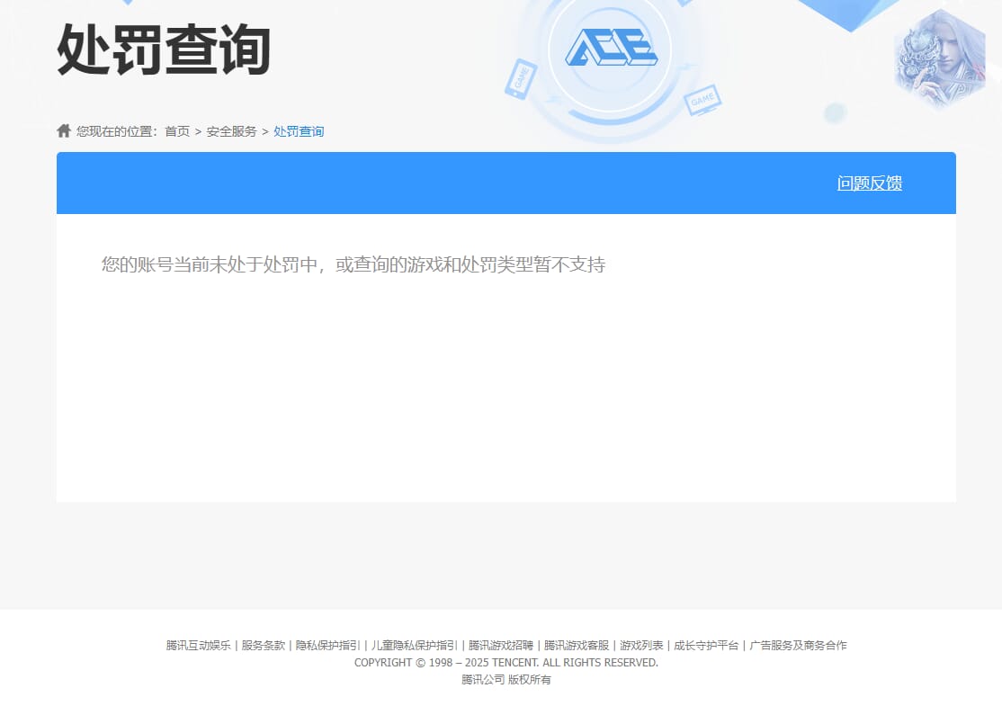Open the 成长守护平台 parental platform
This screenshot has width=1002, height=706.
(705, 645)
